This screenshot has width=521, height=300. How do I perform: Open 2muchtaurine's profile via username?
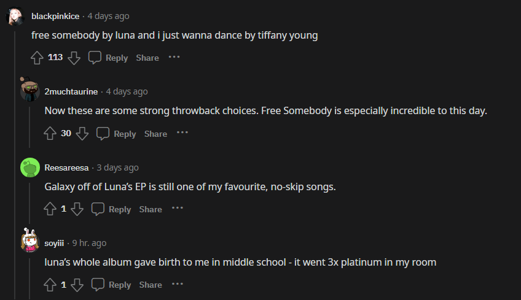coord(71,91)
